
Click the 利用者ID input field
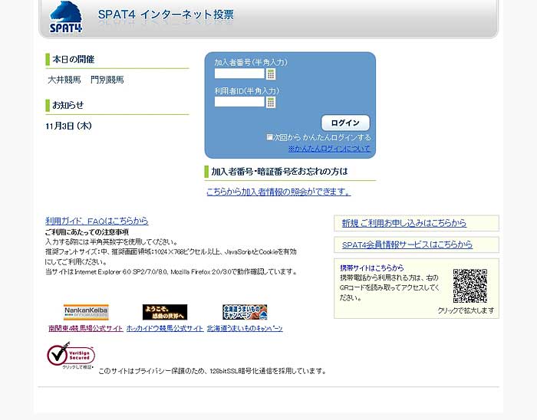click(x=239, y=102)
